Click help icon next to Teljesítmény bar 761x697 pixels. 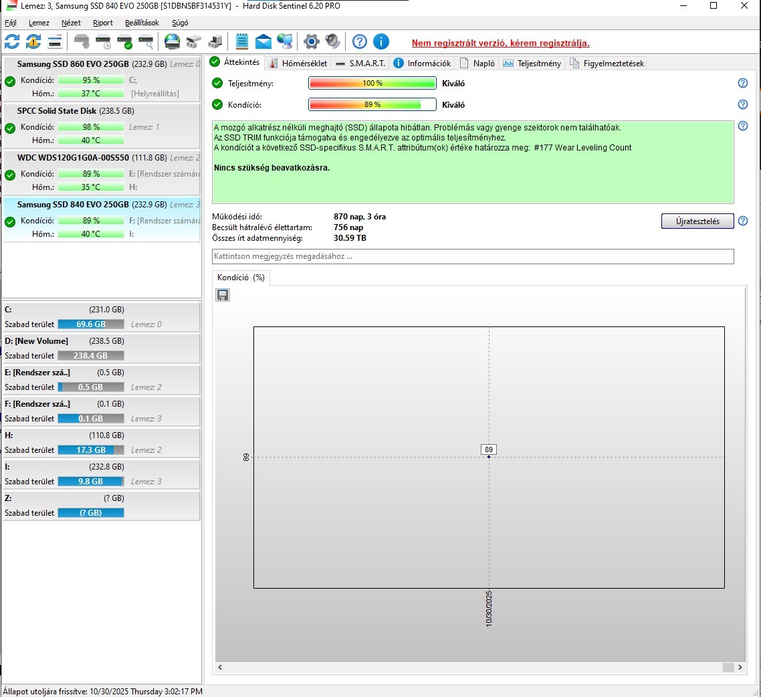742,83
